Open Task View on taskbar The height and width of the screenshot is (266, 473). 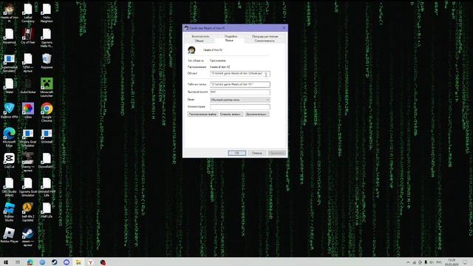(18, 262)
